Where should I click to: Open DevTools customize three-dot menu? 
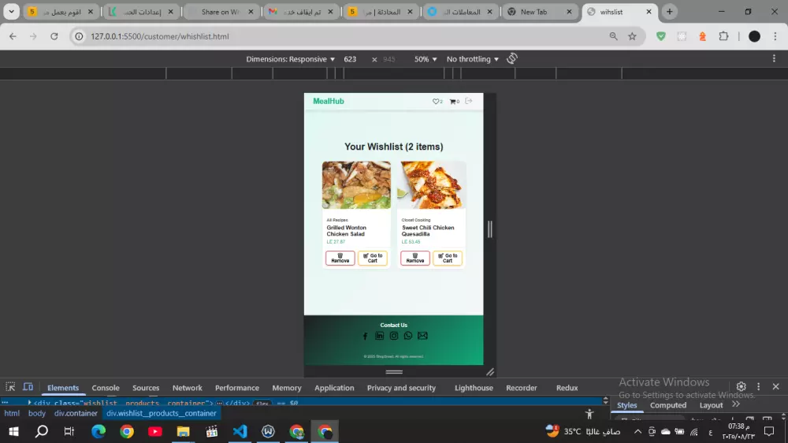759,387
